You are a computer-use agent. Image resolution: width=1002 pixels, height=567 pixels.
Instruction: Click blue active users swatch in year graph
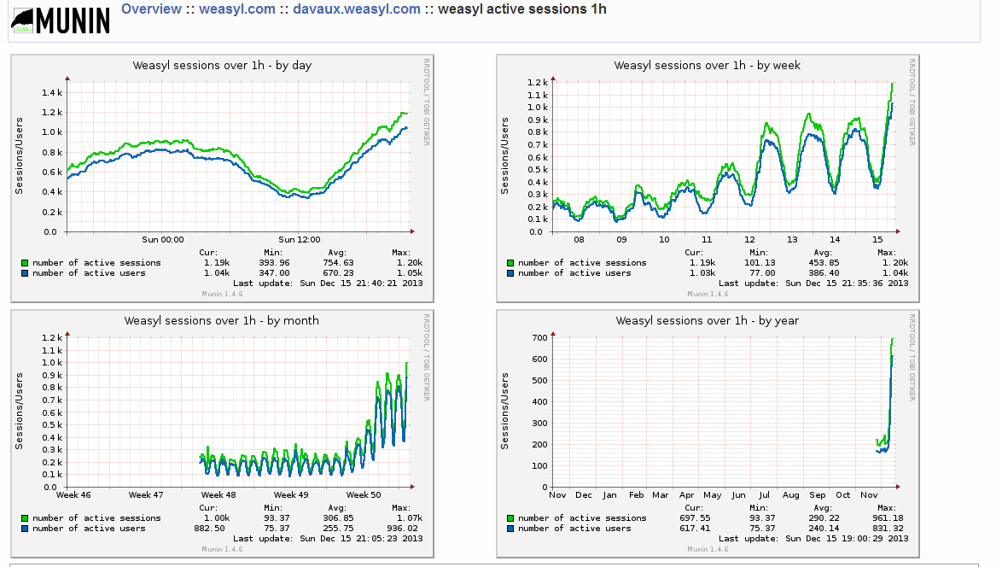coord(510,529)
